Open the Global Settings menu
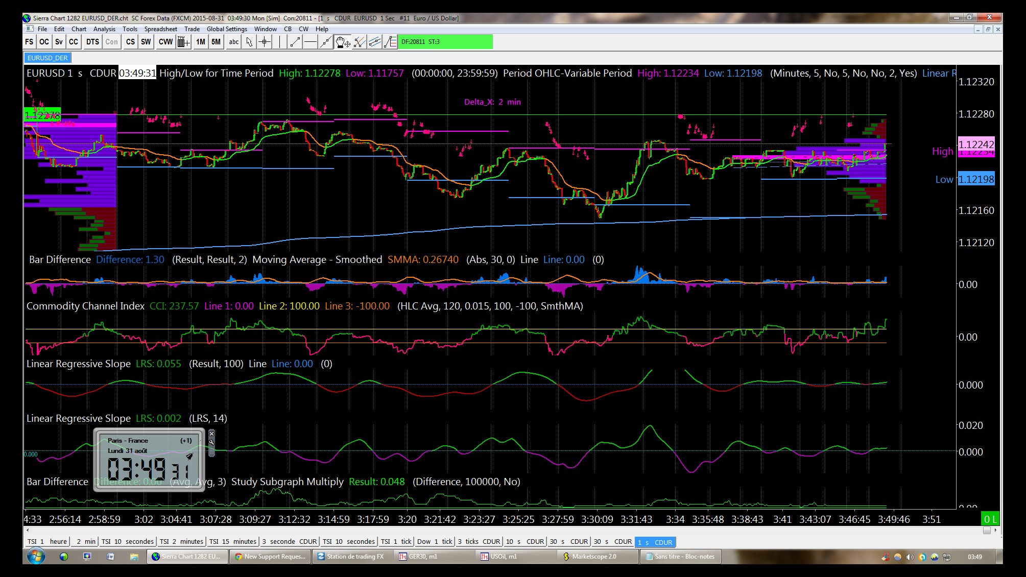Screen dimensions: 1026x577 point(227,29)
